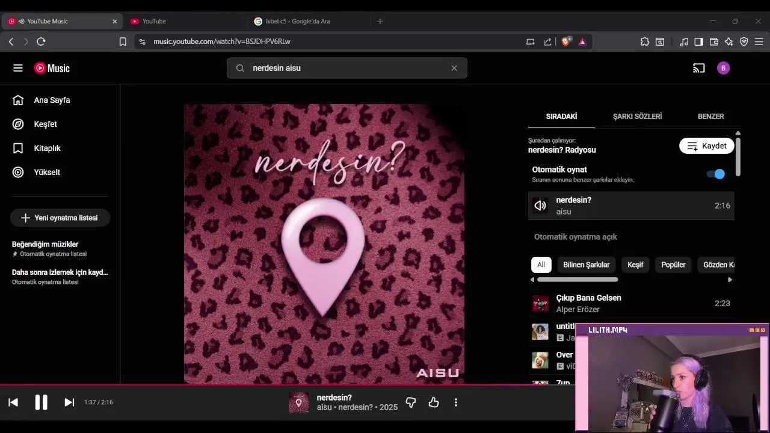Go back in browser history
The height and width of the screenshot is (433, 770).
point(11,41)
